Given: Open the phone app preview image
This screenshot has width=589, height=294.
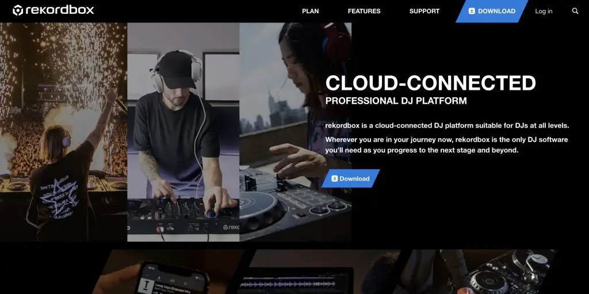Looking at the screenshot, I should [169, 272].
